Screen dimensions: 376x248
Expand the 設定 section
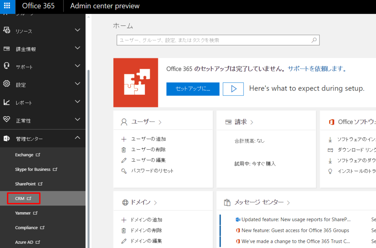(x=77, y=84)
